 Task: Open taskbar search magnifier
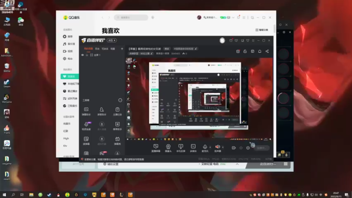pos(13,194)
